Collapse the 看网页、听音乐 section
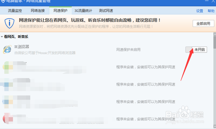 2,37
